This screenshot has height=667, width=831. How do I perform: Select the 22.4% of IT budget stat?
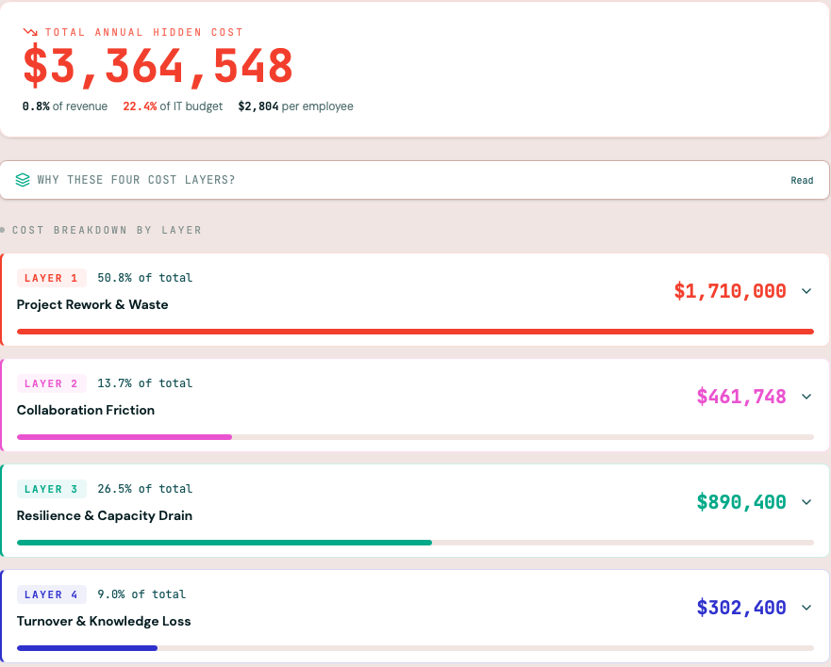(x=173, y=106)
